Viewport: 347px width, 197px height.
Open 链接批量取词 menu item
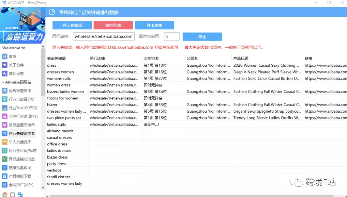pyautogui.click(x=20, y=168)
